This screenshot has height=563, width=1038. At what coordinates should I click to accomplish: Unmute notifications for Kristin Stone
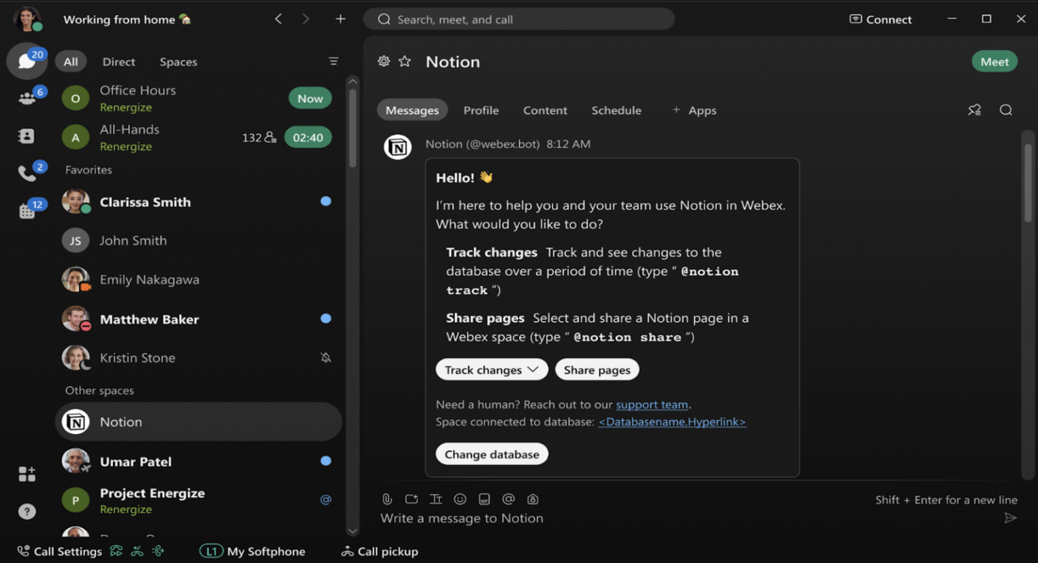(326, 358)
